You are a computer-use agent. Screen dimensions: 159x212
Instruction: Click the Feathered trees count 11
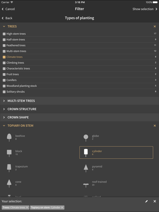coord(155,45)
